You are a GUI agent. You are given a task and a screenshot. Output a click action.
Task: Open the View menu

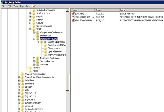click(16, 6)
